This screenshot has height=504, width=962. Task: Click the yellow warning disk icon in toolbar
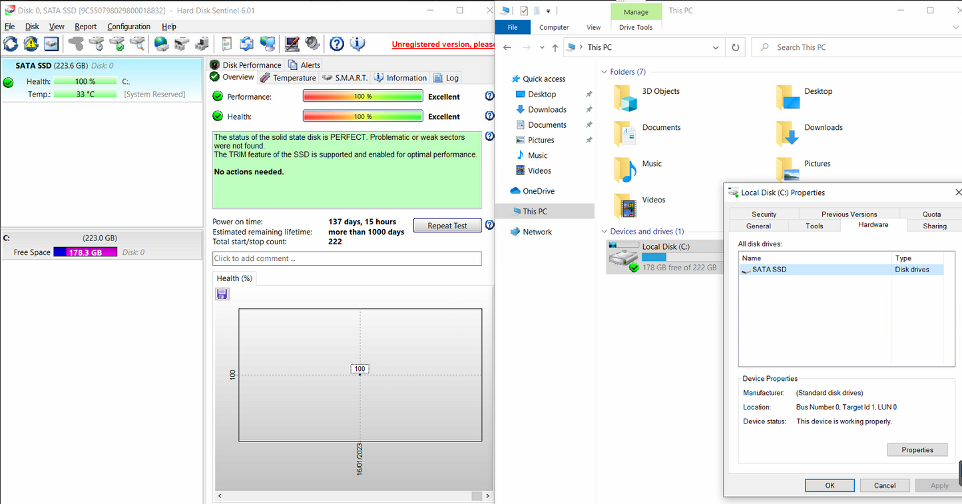pyautogui.click(x=31, y=44)
